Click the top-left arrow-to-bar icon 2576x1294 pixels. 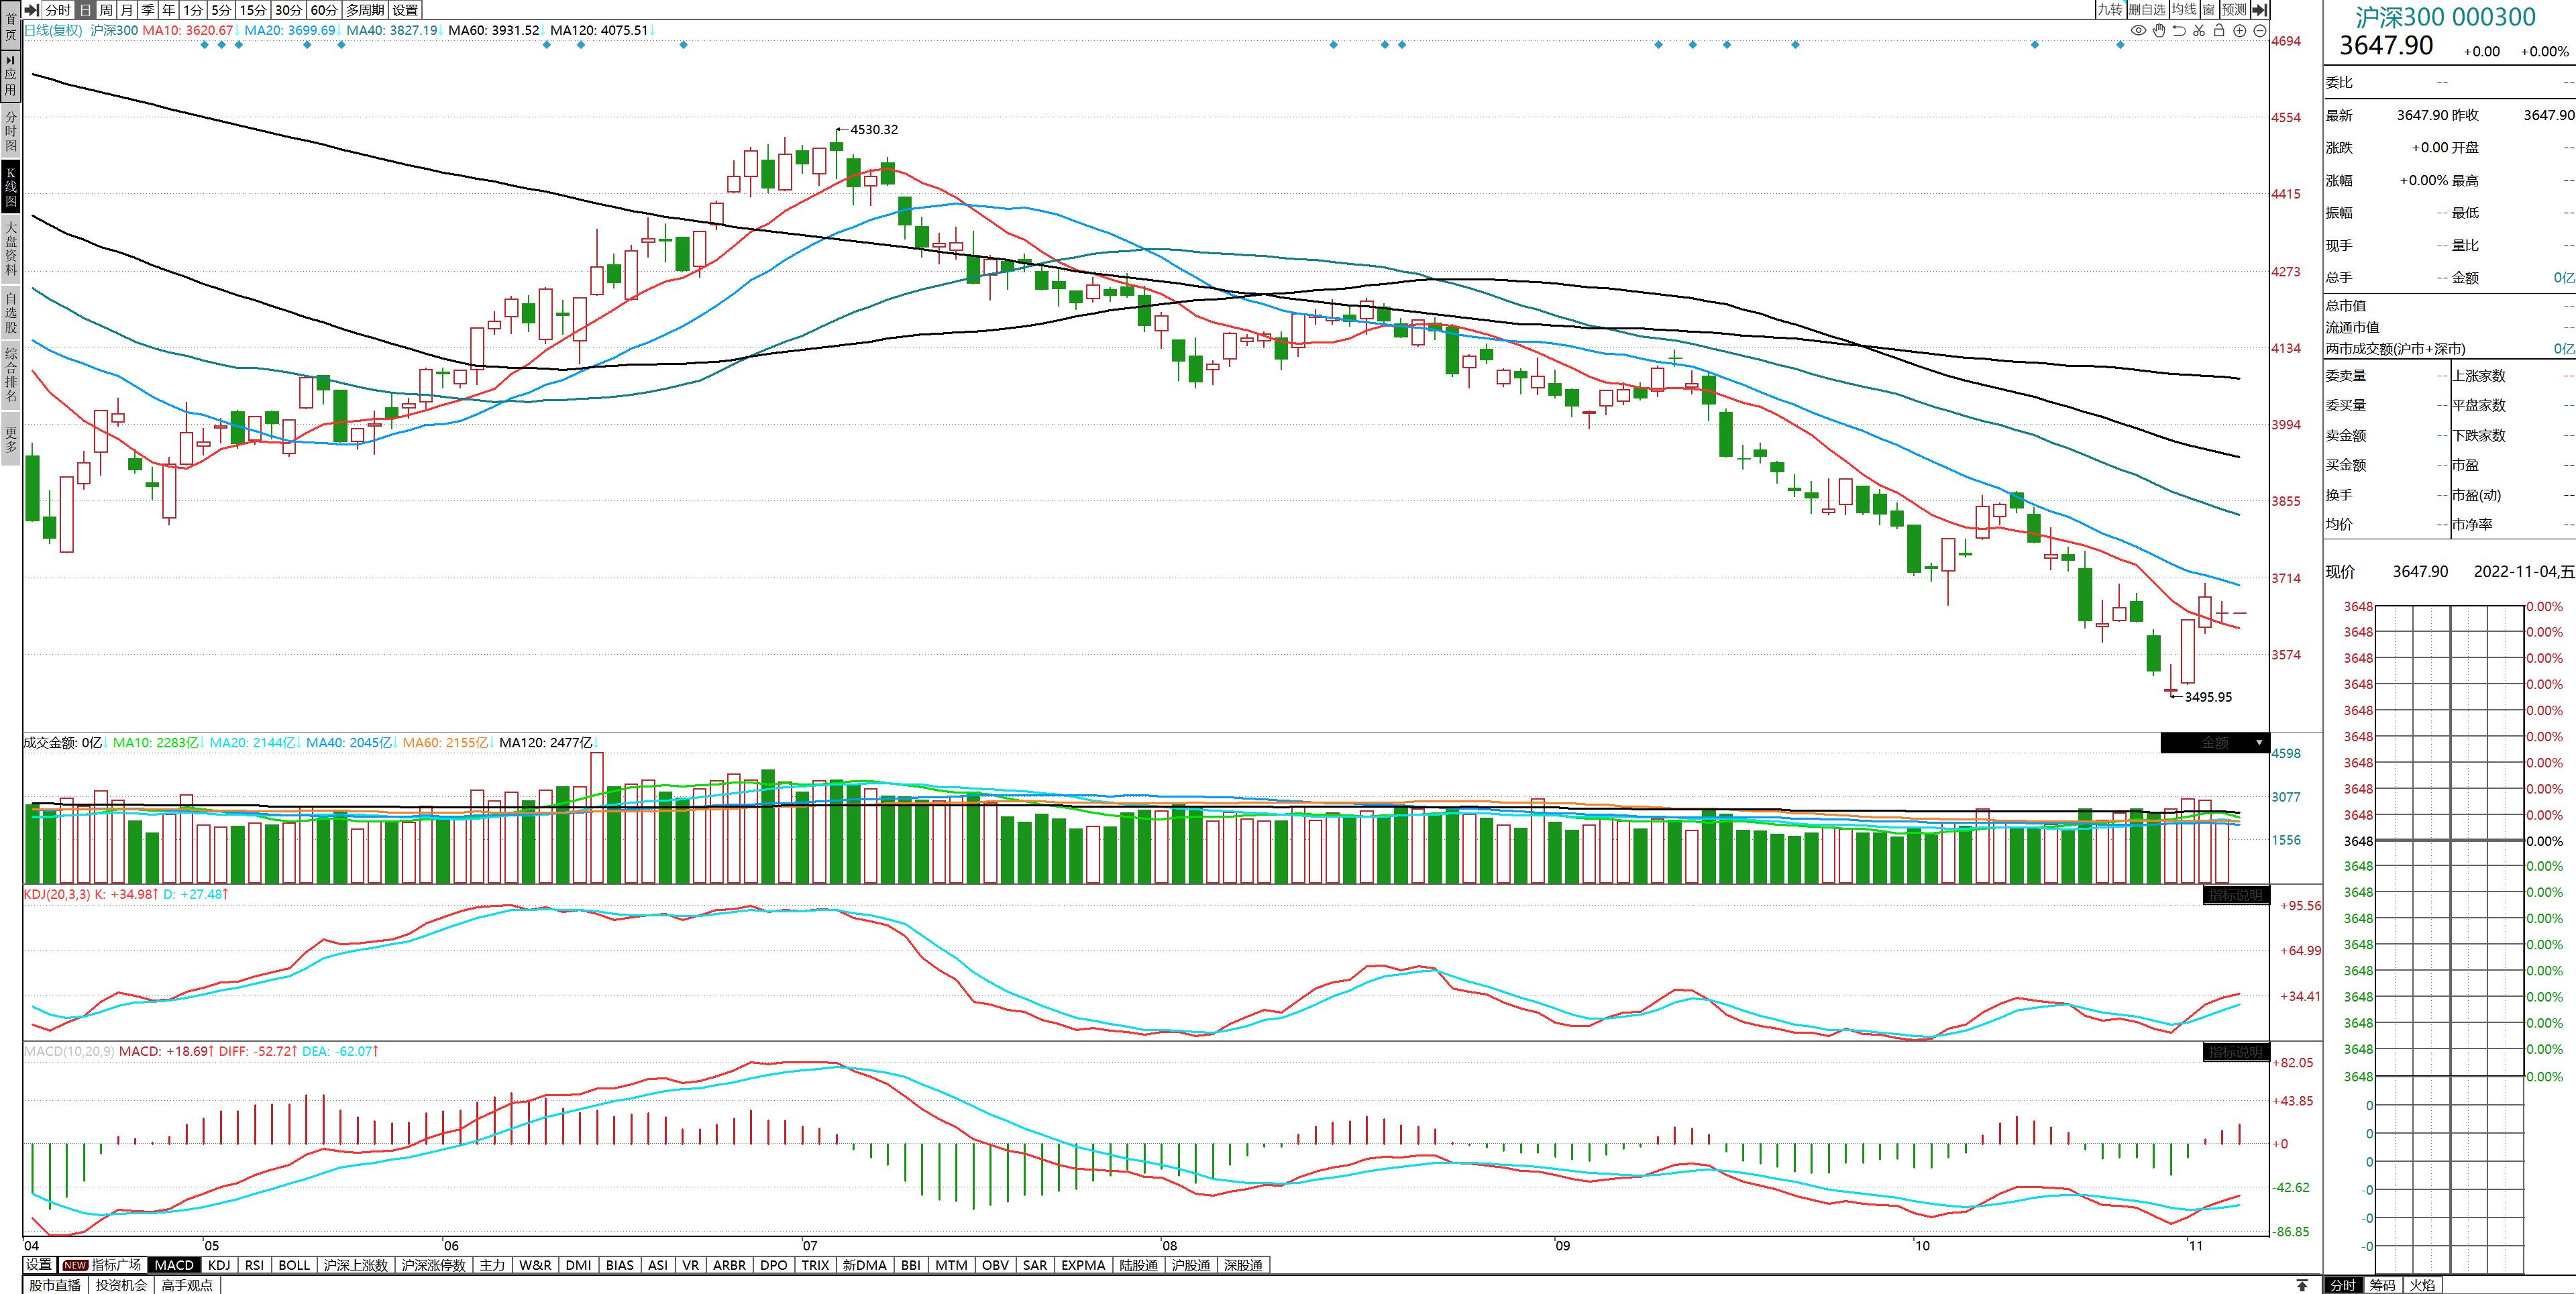click(x=31, y=9)
